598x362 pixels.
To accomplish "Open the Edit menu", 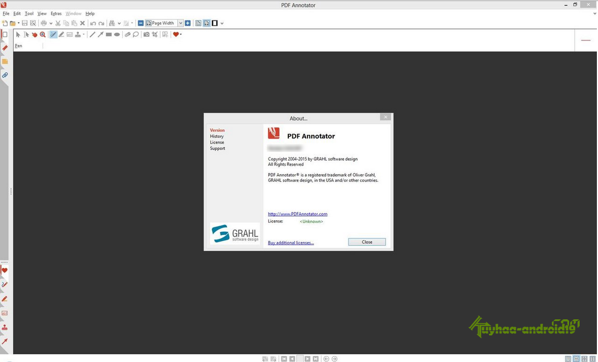I will point(17,14).
